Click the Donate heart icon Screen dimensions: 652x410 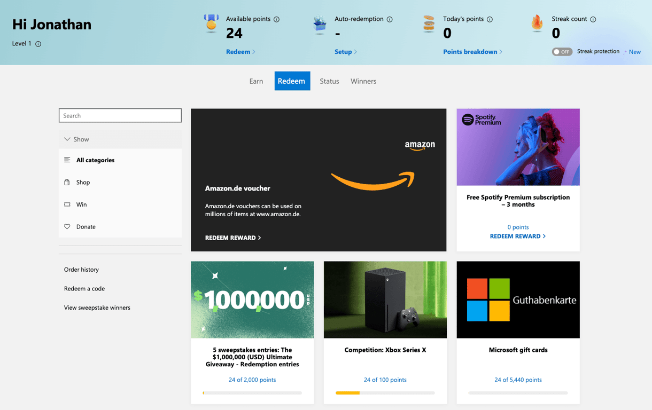point(67,226)
